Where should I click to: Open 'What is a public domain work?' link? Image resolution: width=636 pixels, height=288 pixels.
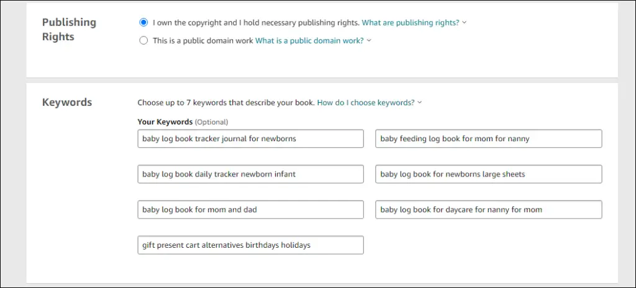[x=309, y=40]
